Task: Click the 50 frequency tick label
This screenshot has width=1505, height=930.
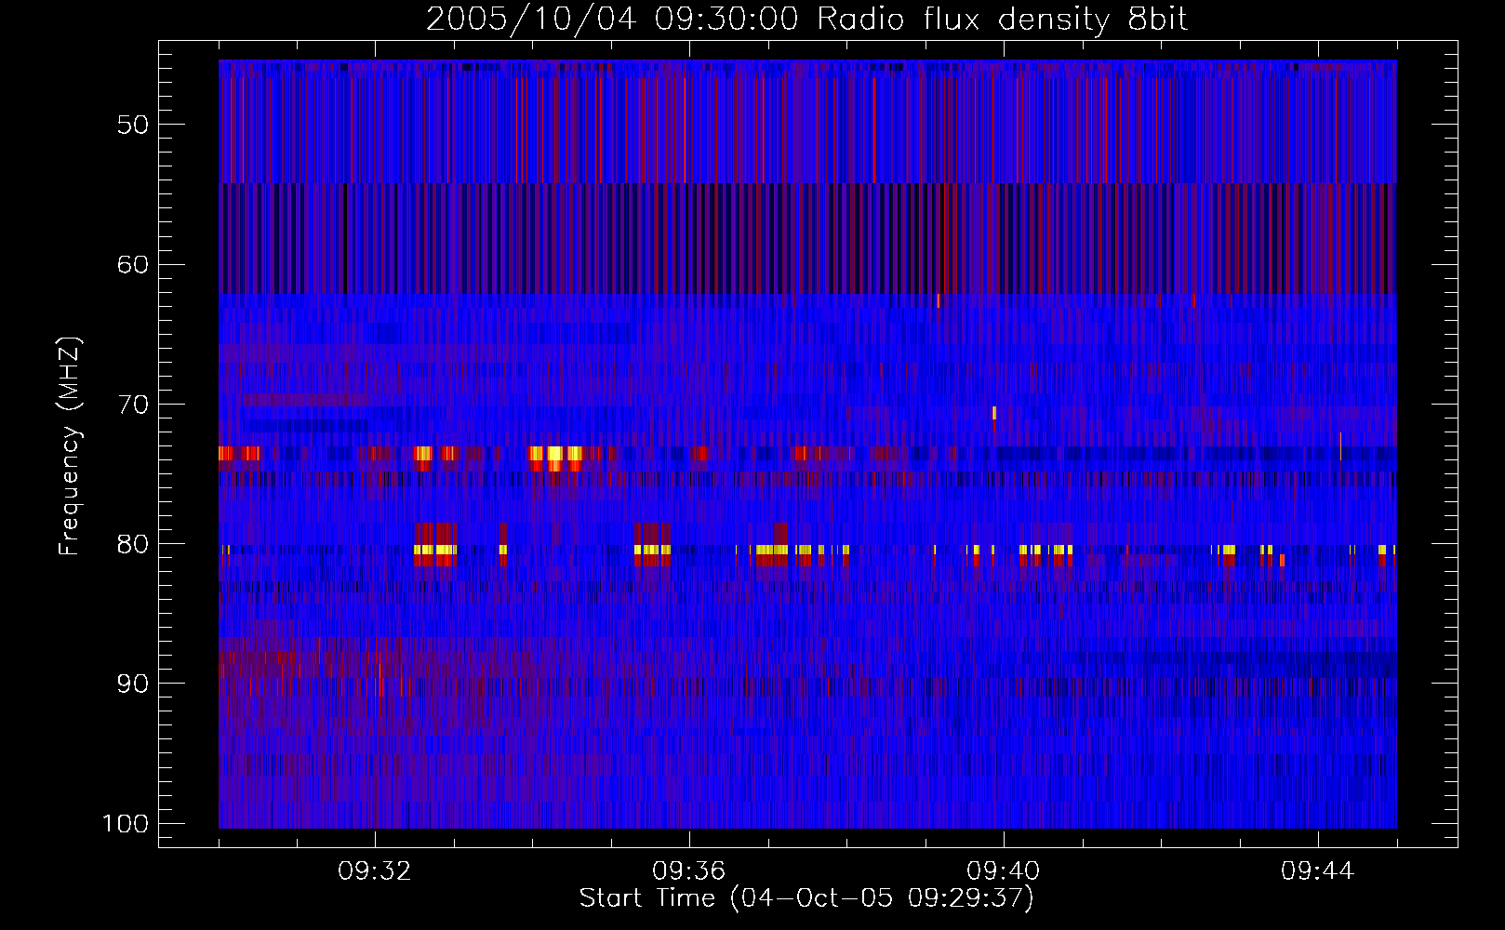Action: (x=133, y=125)
